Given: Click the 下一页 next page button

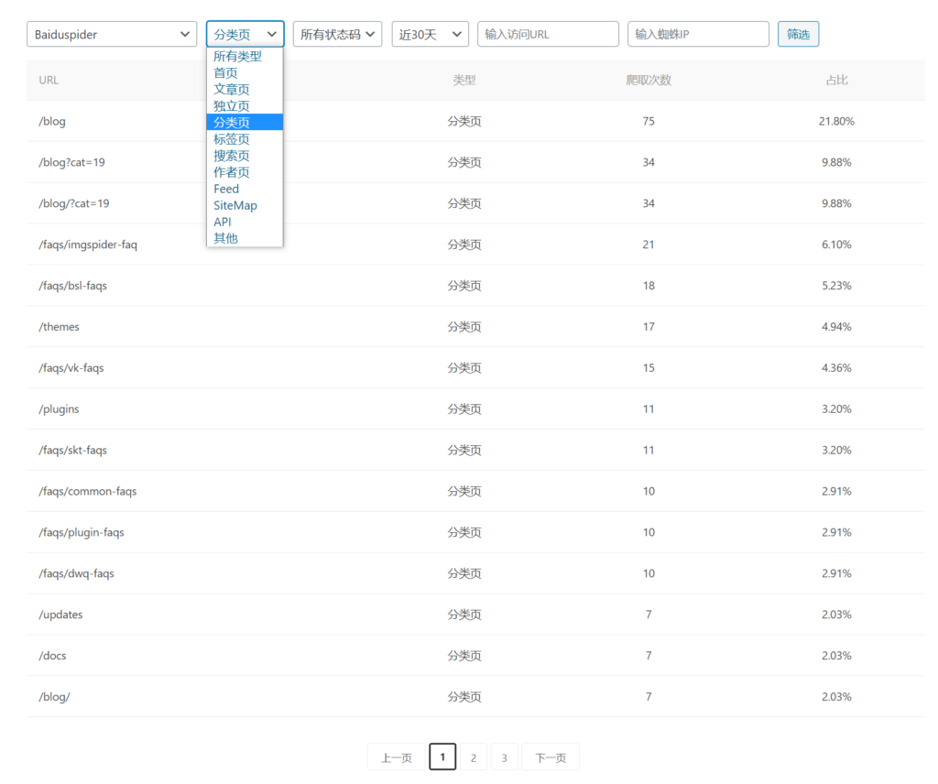Looking at the screenshot, I should [551, 757].
